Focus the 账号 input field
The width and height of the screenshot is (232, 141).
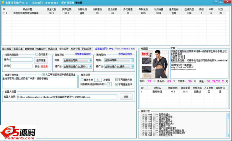(21, 60)
